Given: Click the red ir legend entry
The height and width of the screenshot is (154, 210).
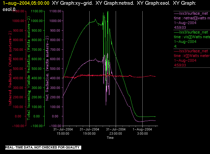Looking at the screenshot, I should pyautogui.click(x=192, y=58).
